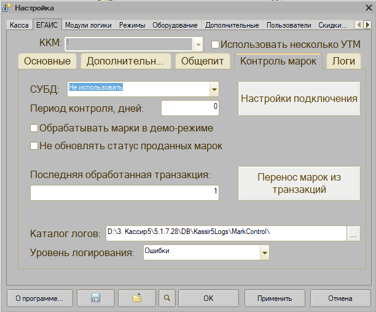Check 'Не обновлять статус проданных марок'

point(34,146)
